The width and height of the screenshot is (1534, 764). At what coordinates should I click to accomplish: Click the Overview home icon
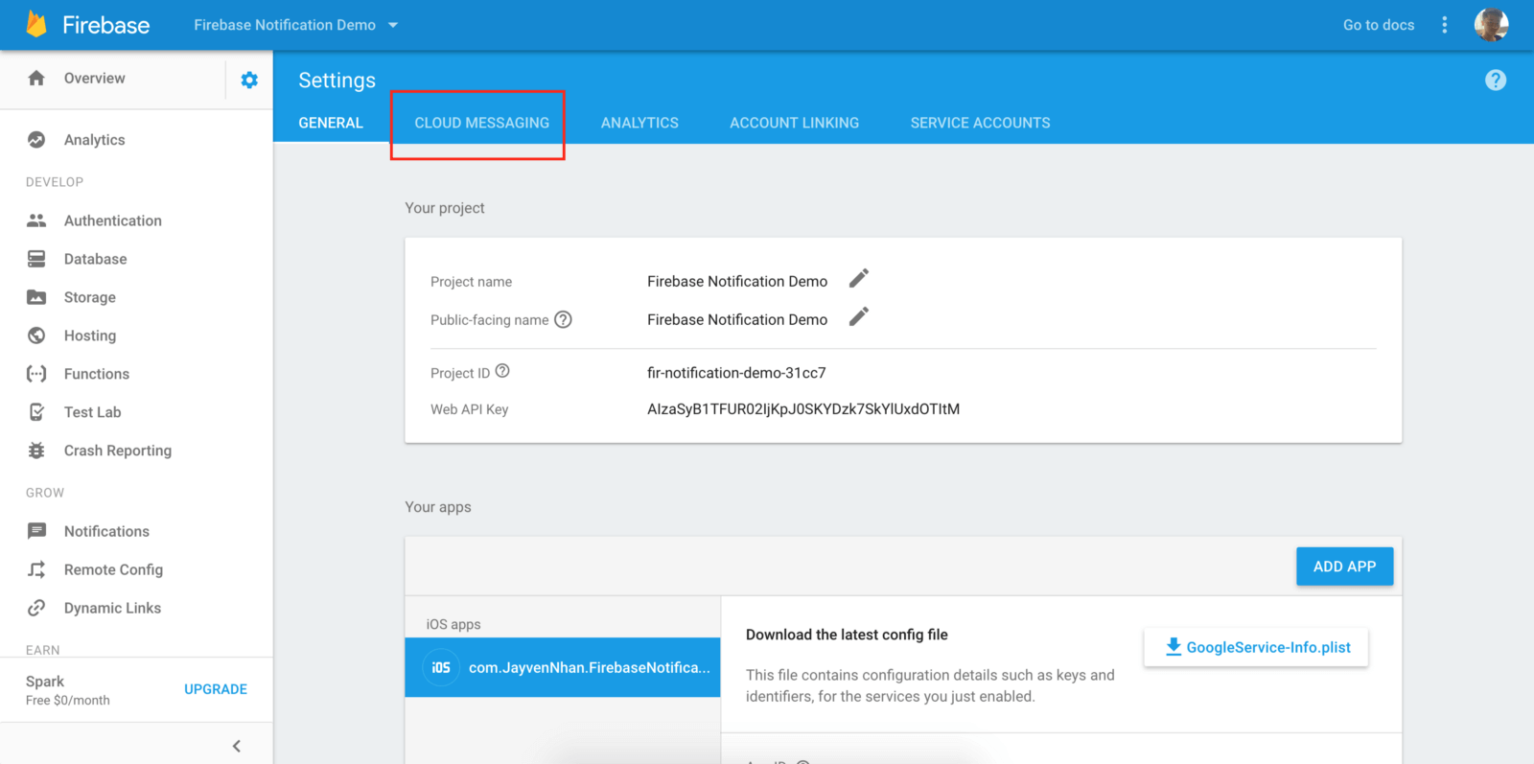tap(36, 78)
